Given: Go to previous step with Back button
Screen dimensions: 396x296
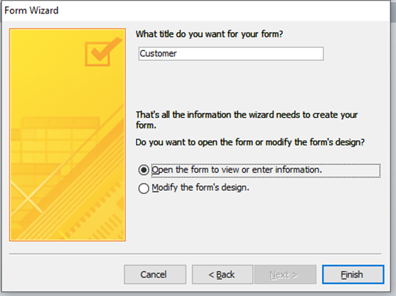Looking at the screenshot, I should (223, 274).
